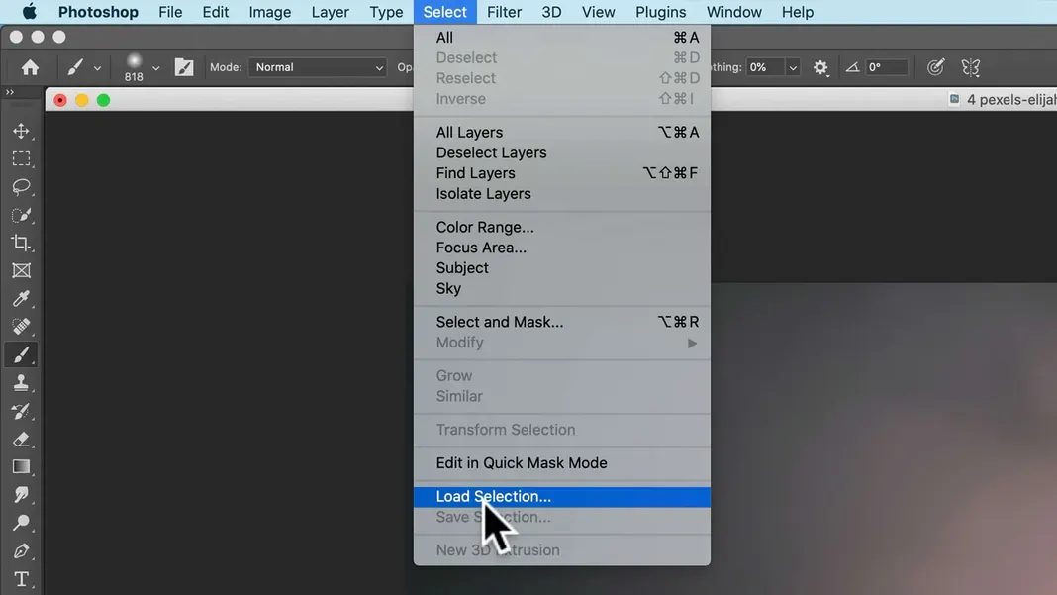Open the Type menu
This screenshot has height=595, width=1057.
coord(386,12)
